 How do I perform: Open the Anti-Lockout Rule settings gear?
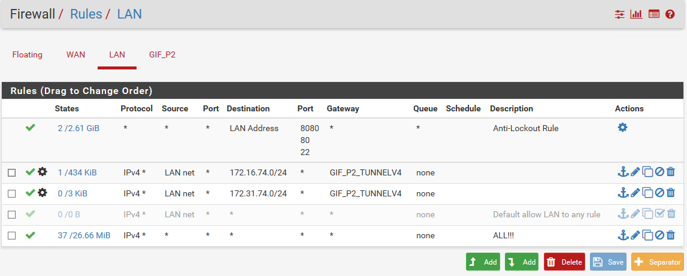pos(622,128)
